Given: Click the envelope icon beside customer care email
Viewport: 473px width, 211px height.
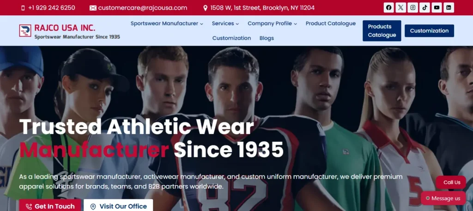Looking at the screenshot, I should 93,8.
